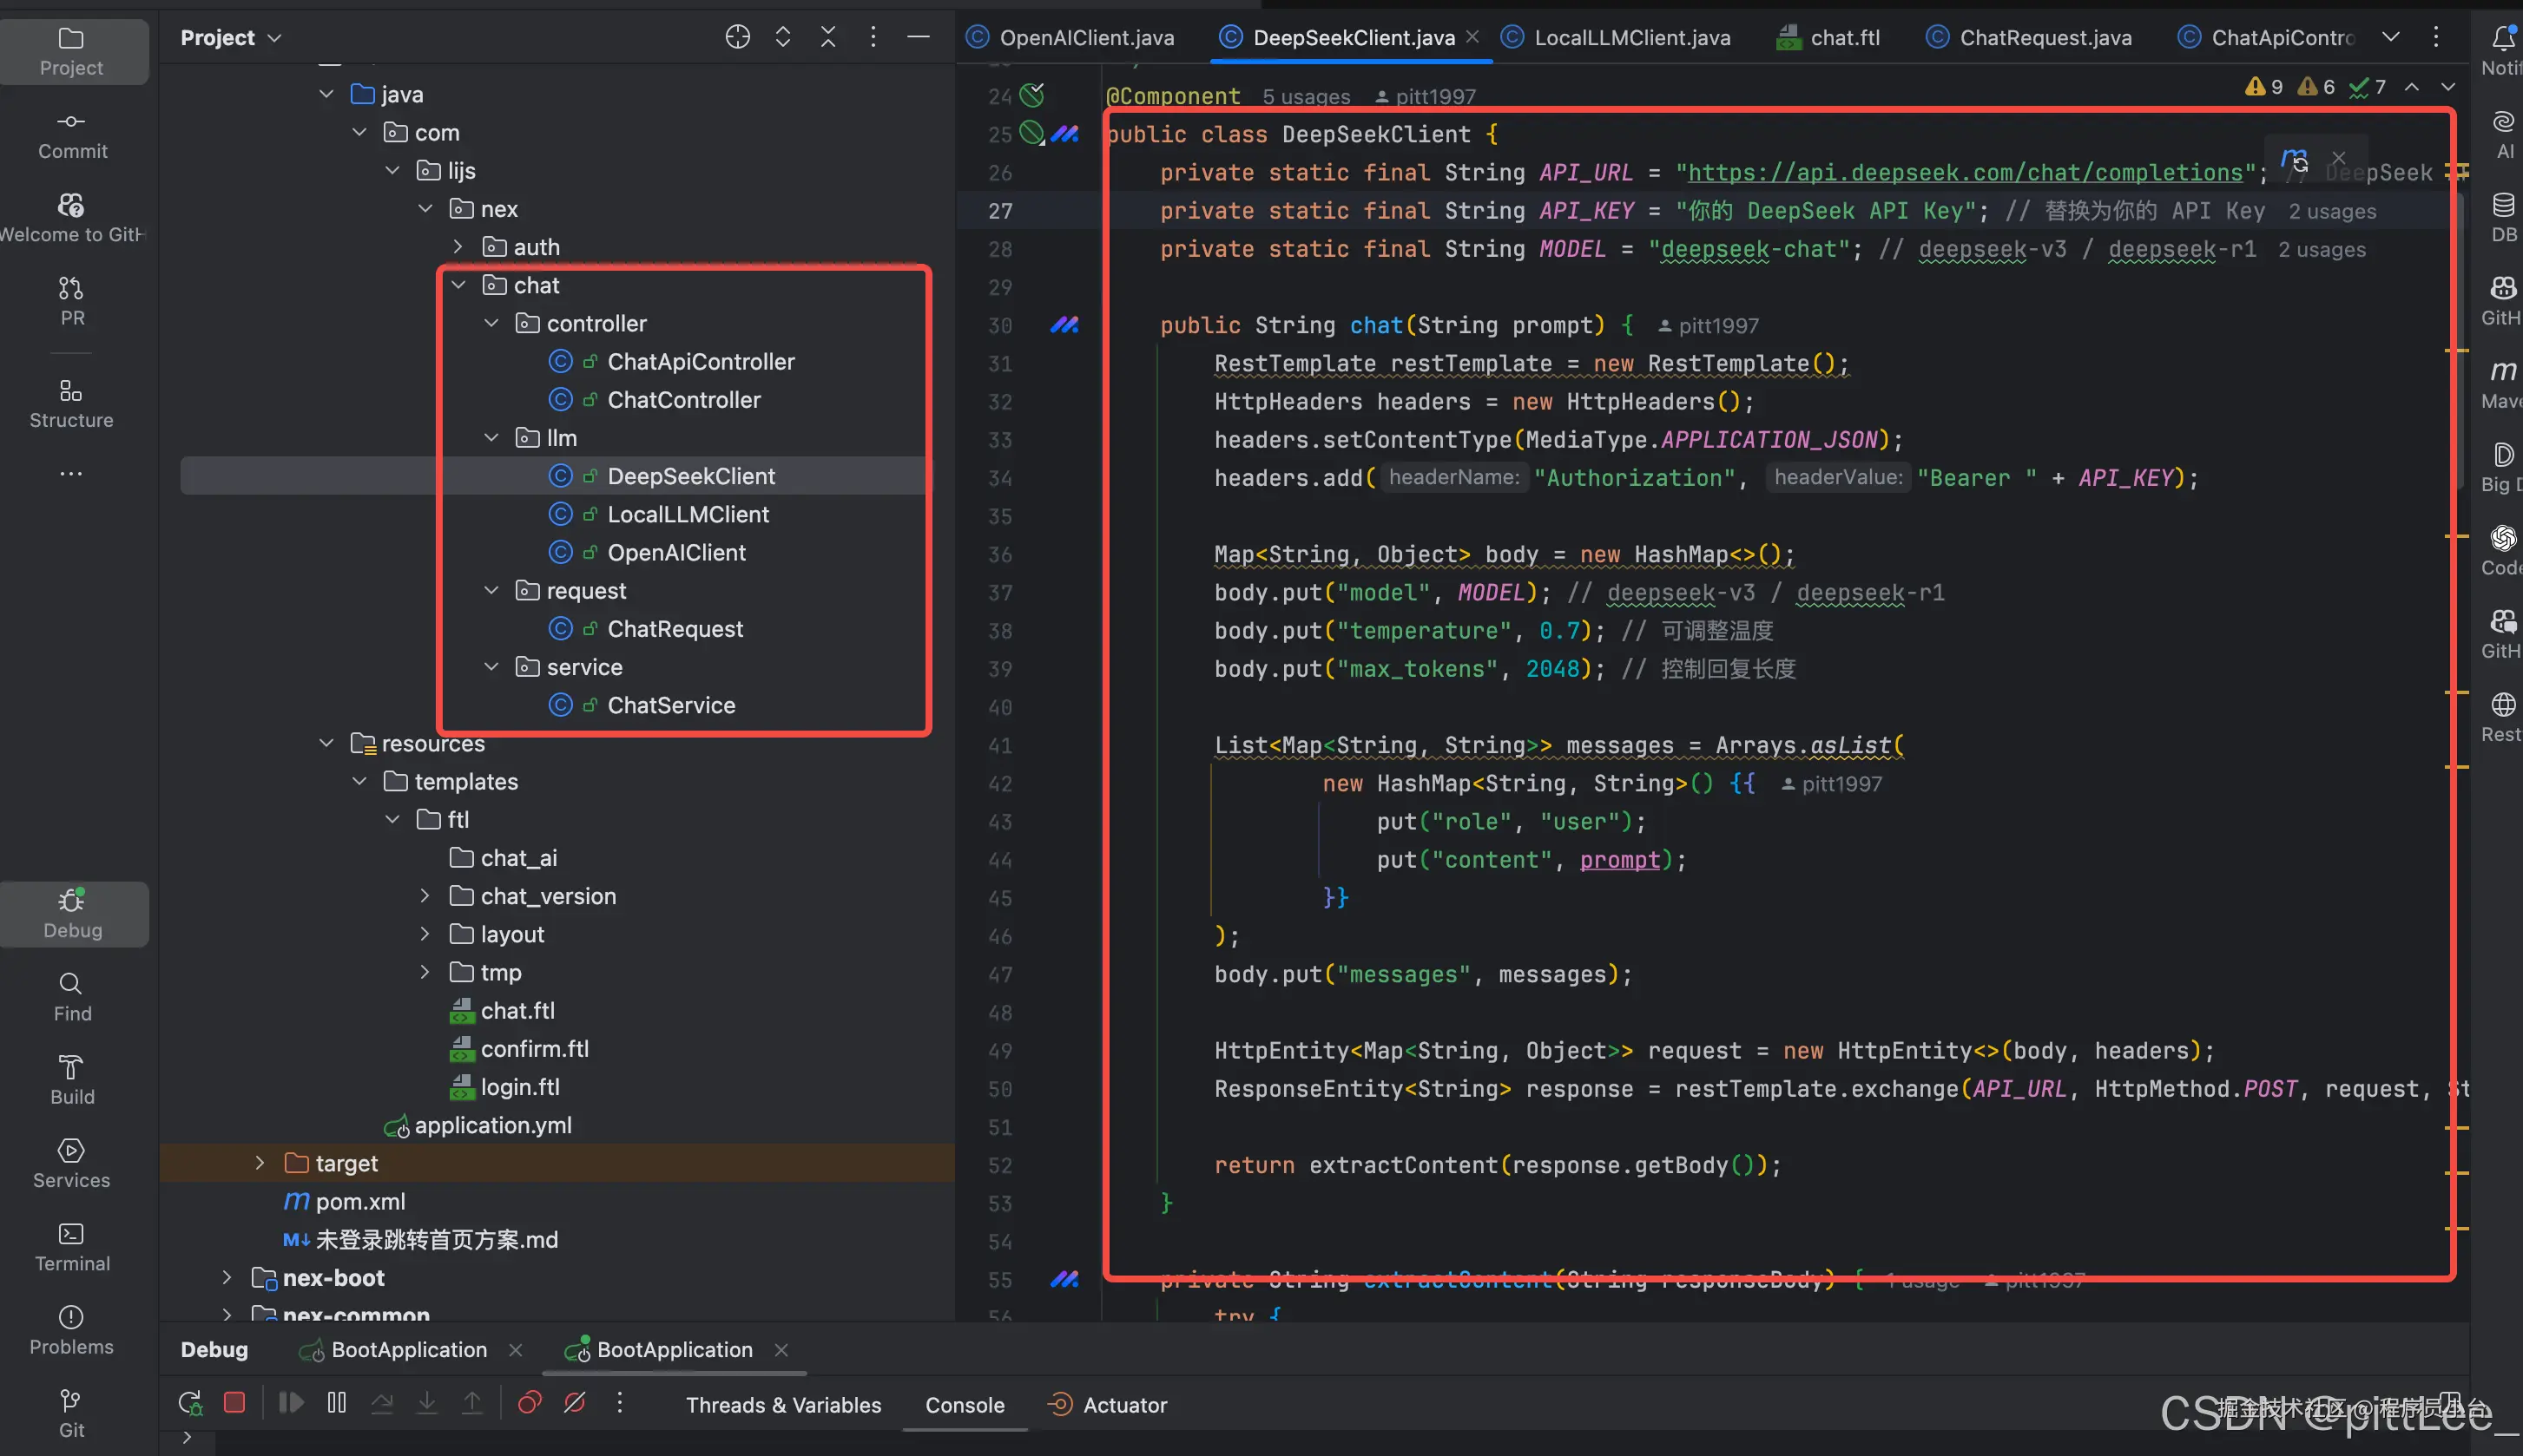Close the DeepSeekClient.java editor tab

[1472, 36]
